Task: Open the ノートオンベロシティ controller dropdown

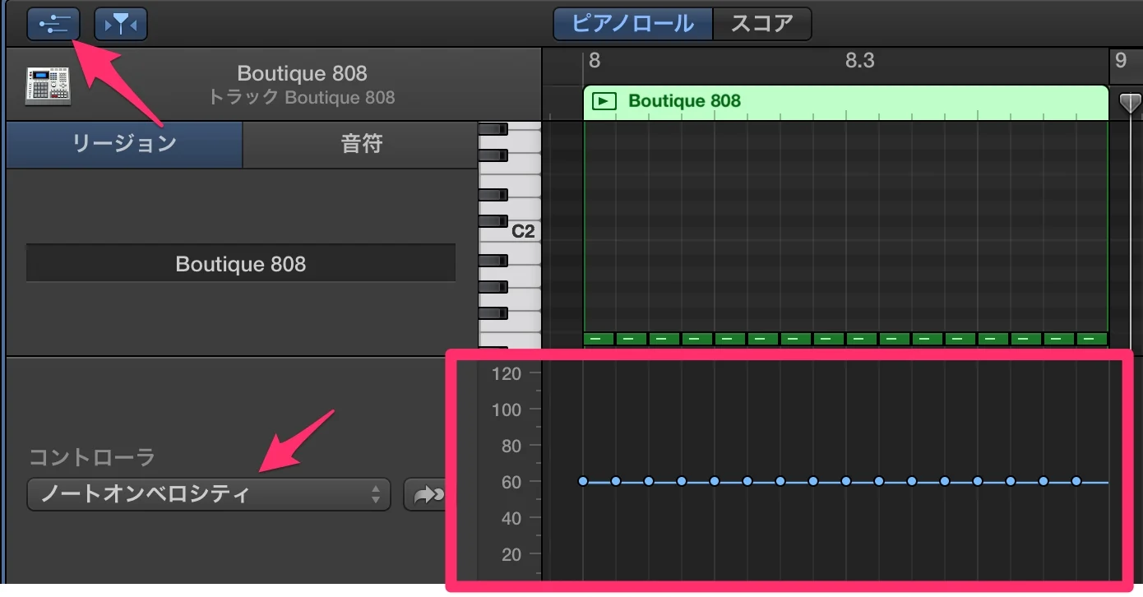Action: click(x=209, y=494)
